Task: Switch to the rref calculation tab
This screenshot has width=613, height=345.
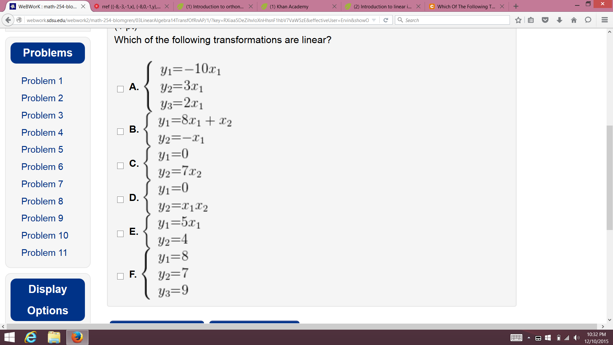Action: click(x=131, y=6)
